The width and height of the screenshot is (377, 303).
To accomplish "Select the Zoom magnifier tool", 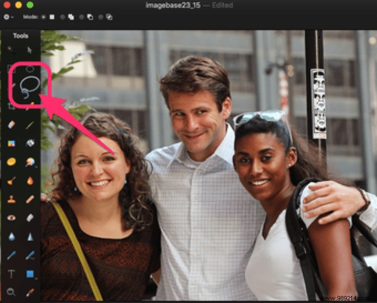I will pyautogui.click(x=11, y=292).
